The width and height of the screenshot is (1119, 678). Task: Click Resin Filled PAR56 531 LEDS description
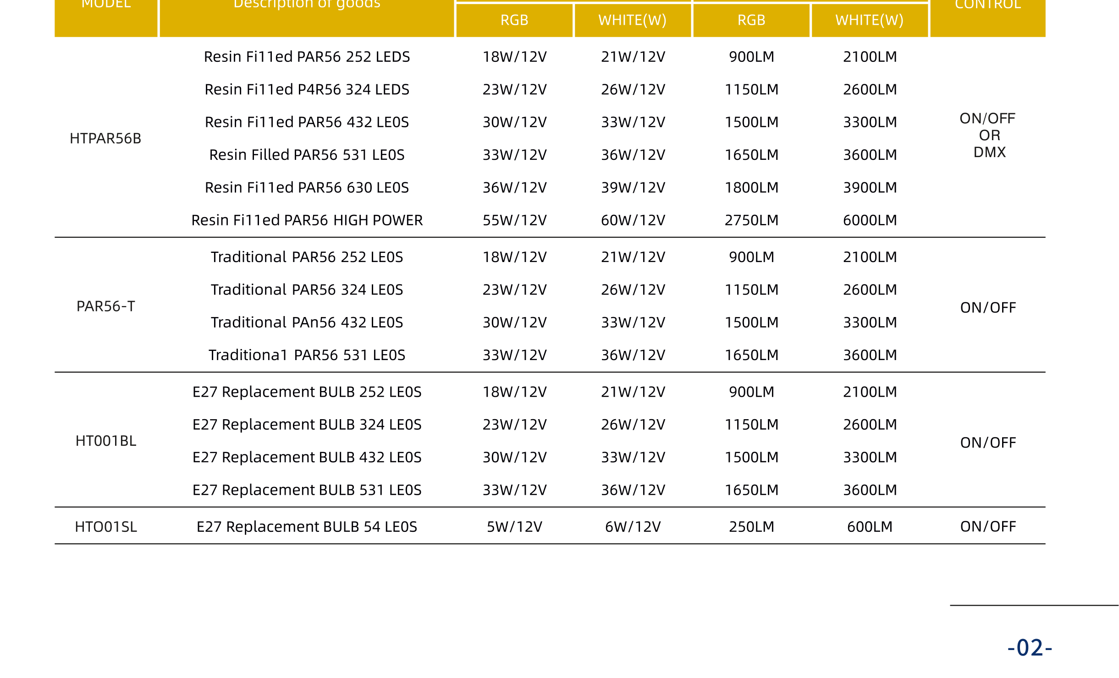point(307,155)
